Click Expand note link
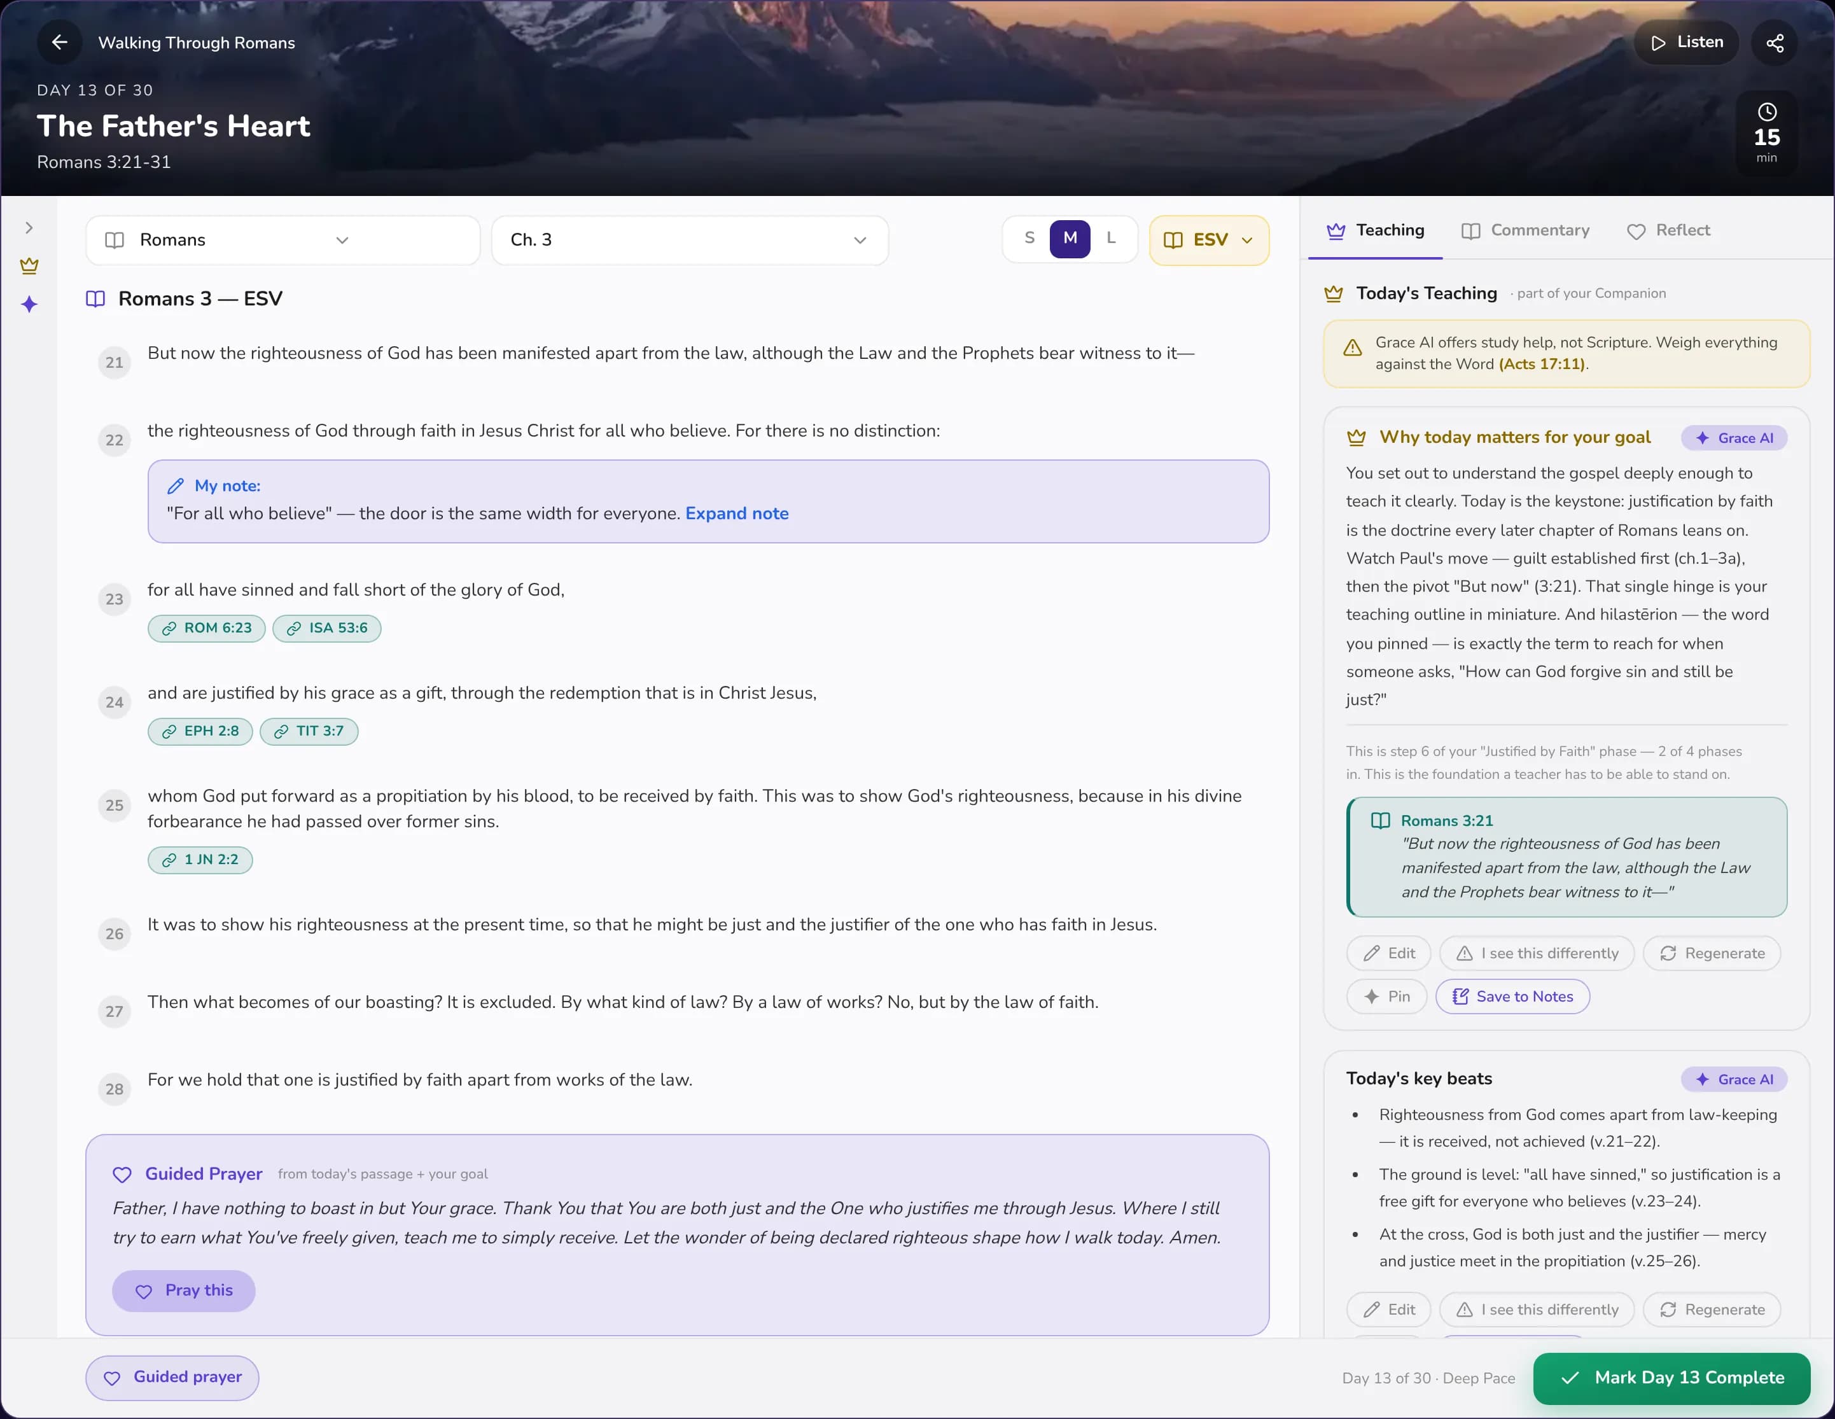 click(x=737, y=514)
